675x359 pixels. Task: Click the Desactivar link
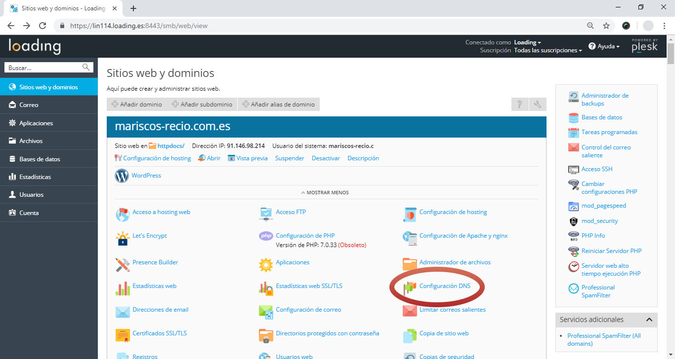tap(326, 158)
